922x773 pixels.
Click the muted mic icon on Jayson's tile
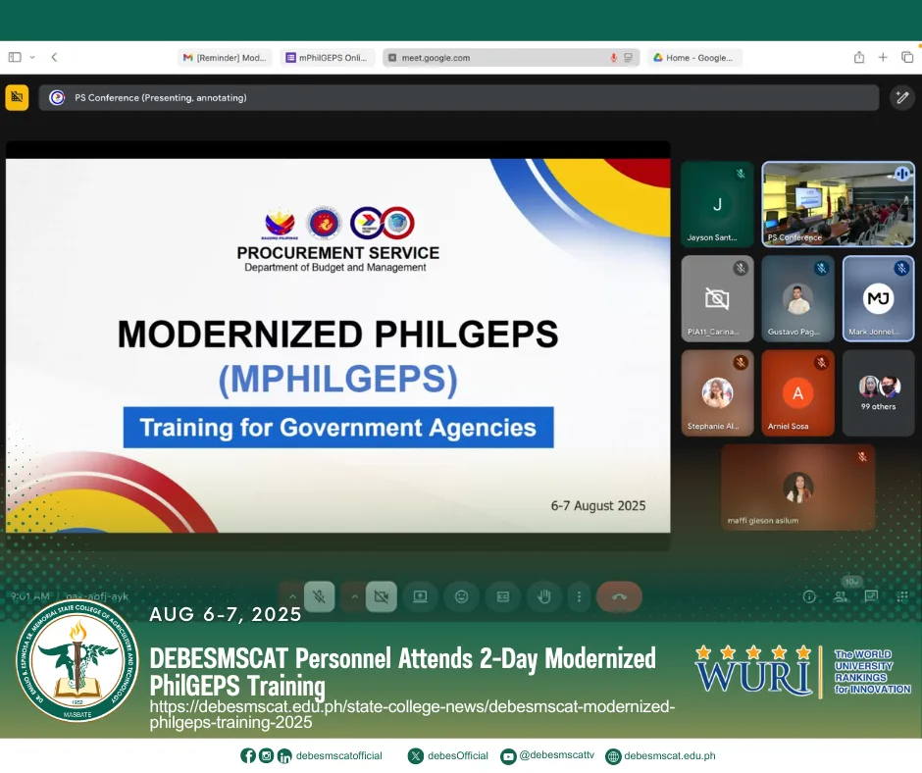(x=741, y=174)
